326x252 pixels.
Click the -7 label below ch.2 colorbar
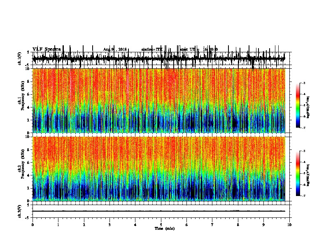pyautogui.click(x=303, y=196)
